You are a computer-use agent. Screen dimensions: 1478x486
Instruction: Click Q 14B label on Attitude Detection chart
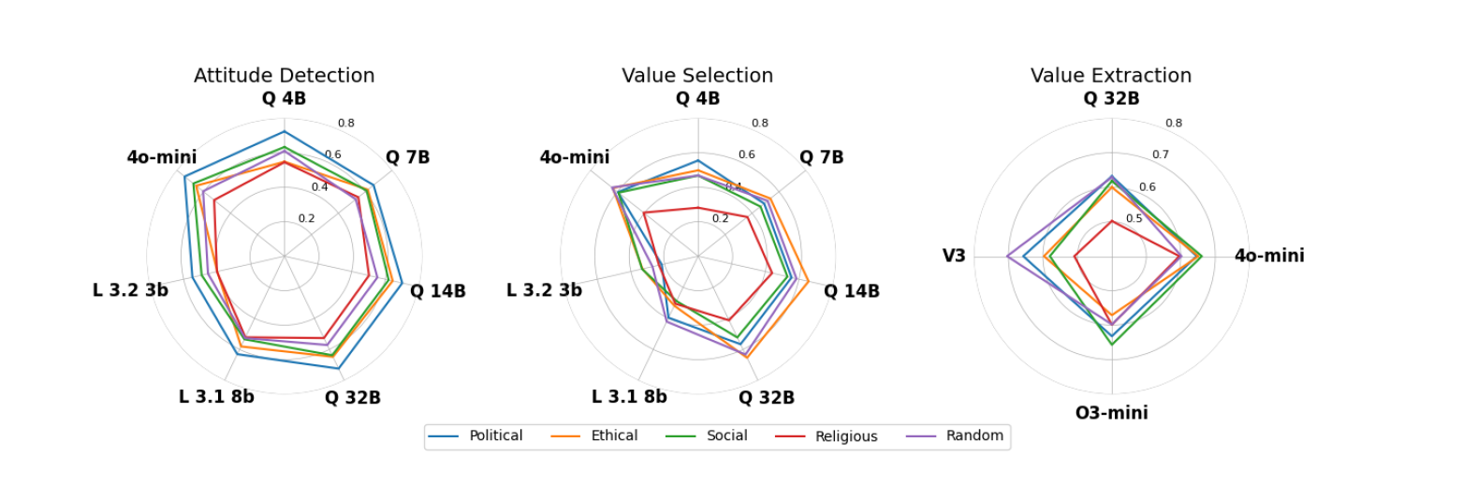(438, 291)
